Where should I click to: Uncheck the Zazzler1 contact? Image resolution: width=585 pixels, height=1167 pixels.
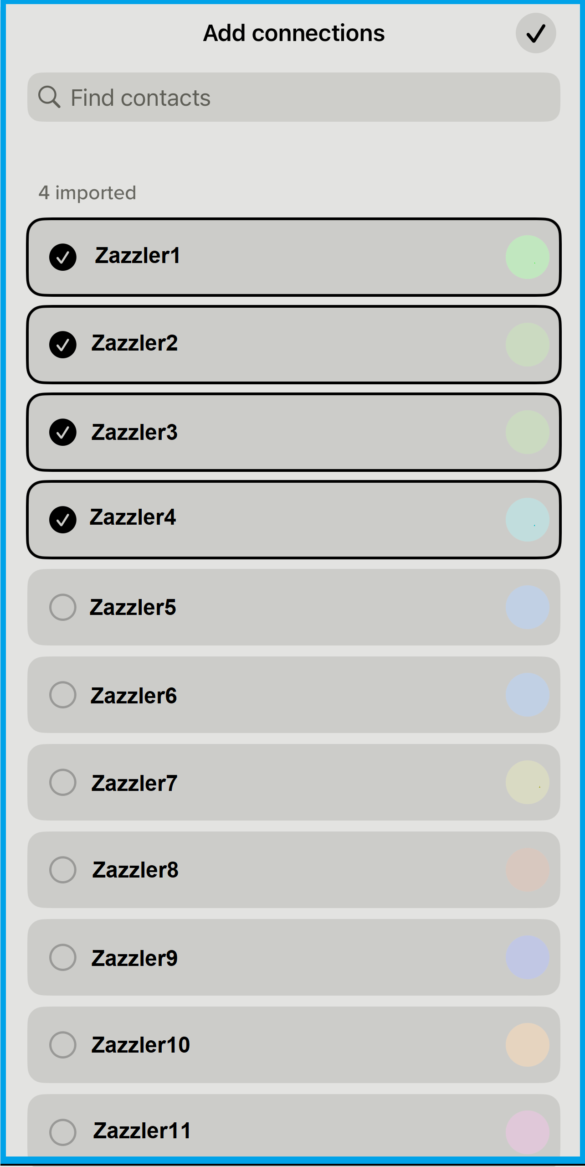(63, 258)
